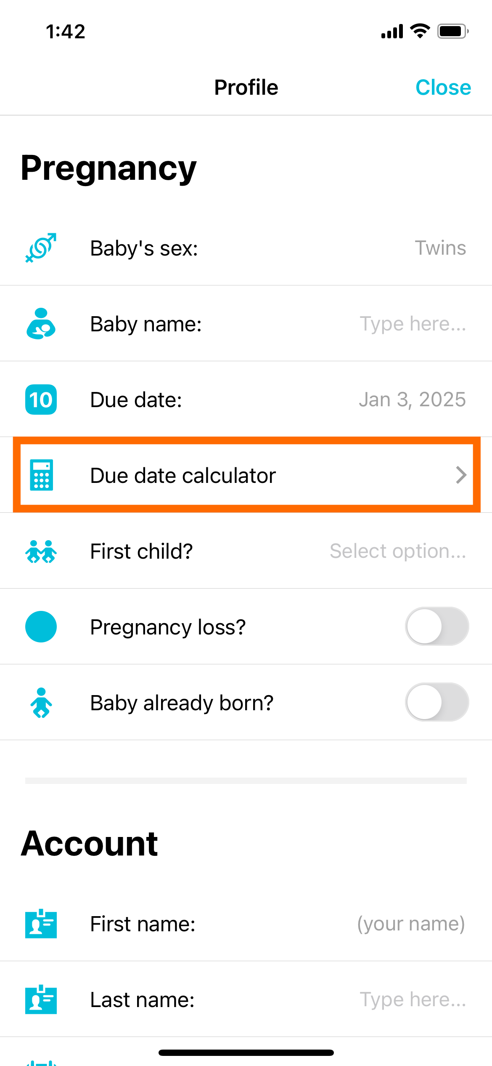Tap the calendar icon showing 10

coord(41,400)
